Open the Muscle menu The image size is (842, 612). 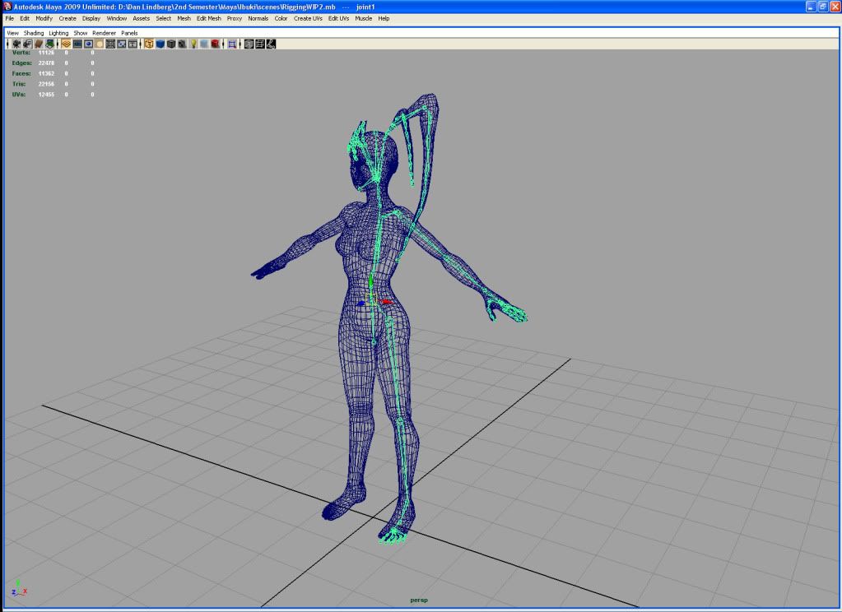coord(364,18)
